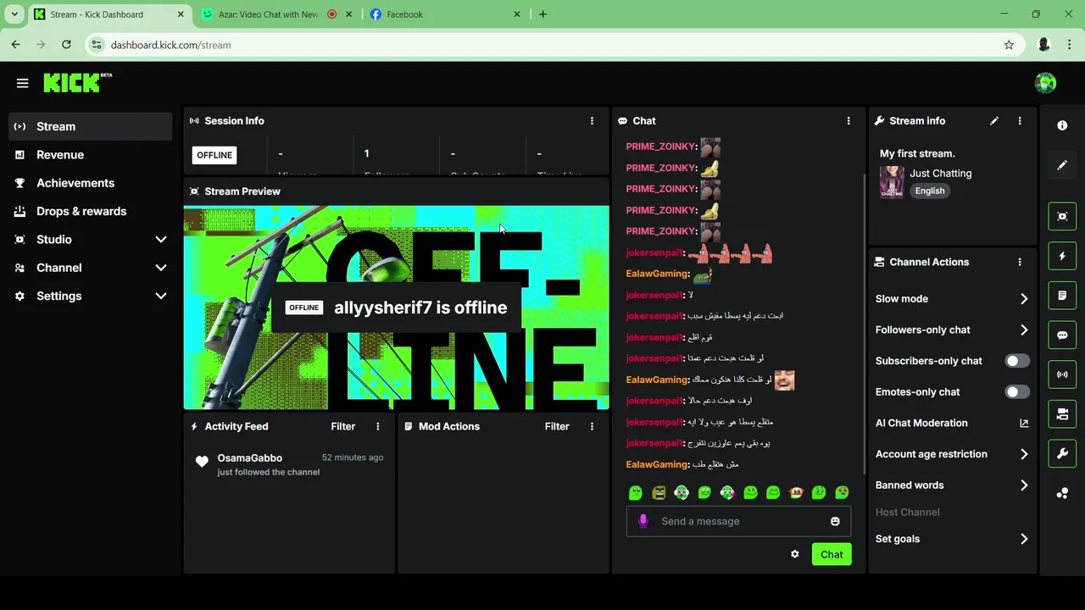The image size is (1085, 610).
Task: Open Chrome tab search dropdown
Action: click(14, 14)
